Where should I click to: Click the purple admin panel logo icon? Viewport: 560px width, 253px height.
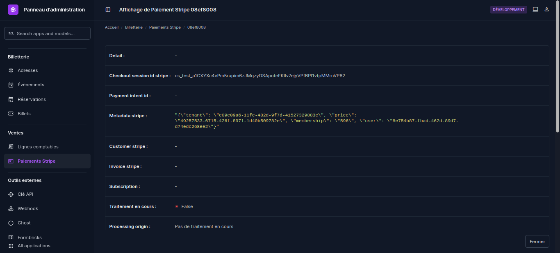tap(13, 10)
